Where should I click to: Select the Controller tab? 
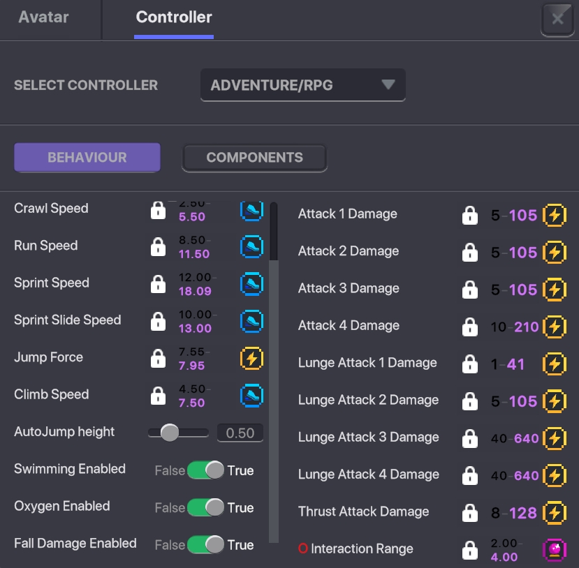coord(174,17)
